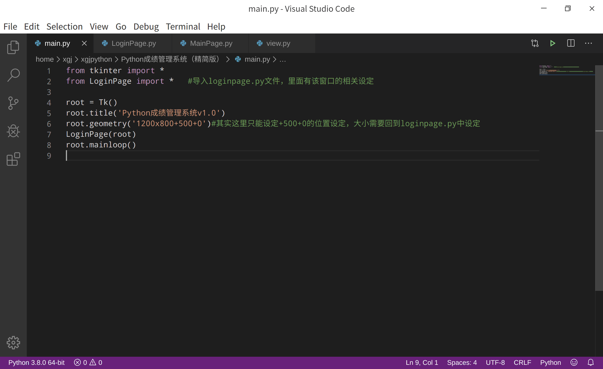Open the editor More Actions menu
This screenshot has width=603, height=369.
pos(588,43)
